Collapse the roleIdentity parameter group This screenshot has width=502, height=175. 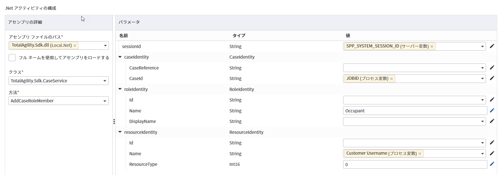120,89
